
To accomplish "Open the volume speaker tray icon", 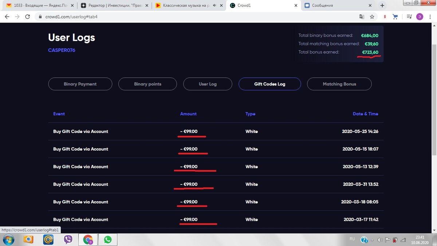I will pyautogui.click(x=380, y=240).
